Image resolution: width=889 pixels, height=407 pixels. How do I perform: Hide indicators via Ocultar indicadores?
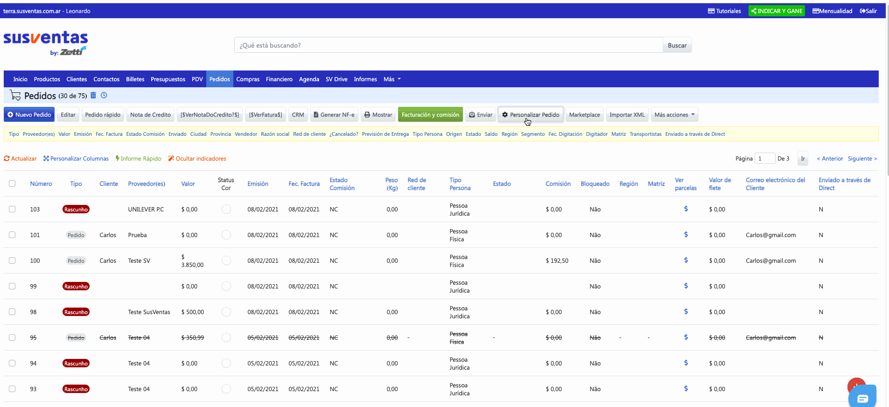197,159
